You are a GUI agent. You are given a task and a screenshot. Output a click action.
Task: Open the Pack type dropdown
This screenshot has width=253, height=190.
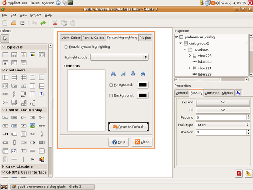(223, 125)
